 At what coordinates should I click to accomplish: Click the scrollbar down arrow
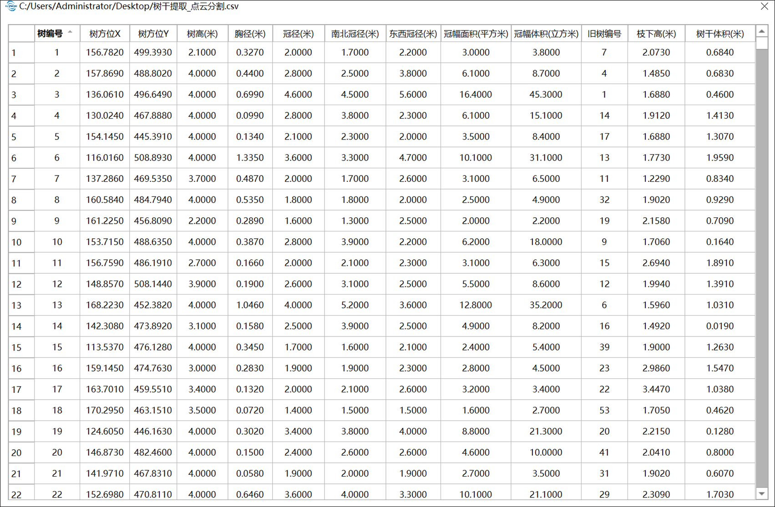[762, 494]
